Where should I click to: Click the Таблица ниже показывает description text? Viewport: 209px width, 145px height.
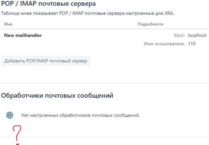(x=88, y=13)
